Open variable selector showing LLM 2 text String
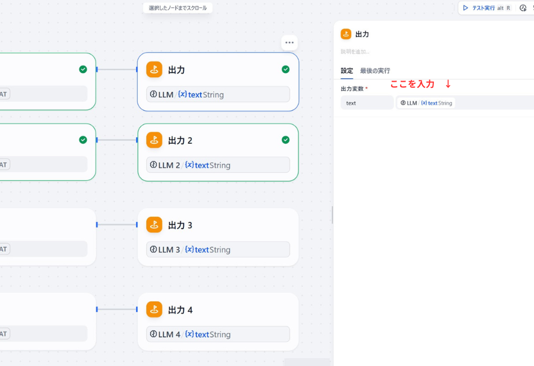The width and height of the screenshot is (534, 366). click(x=219, y=164)
